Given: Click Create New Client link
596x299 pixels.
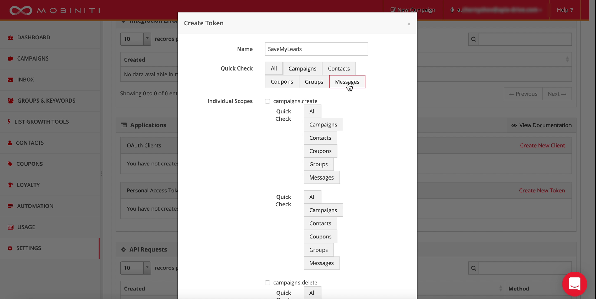Looking at the screenshot, I should coord(542,146).
